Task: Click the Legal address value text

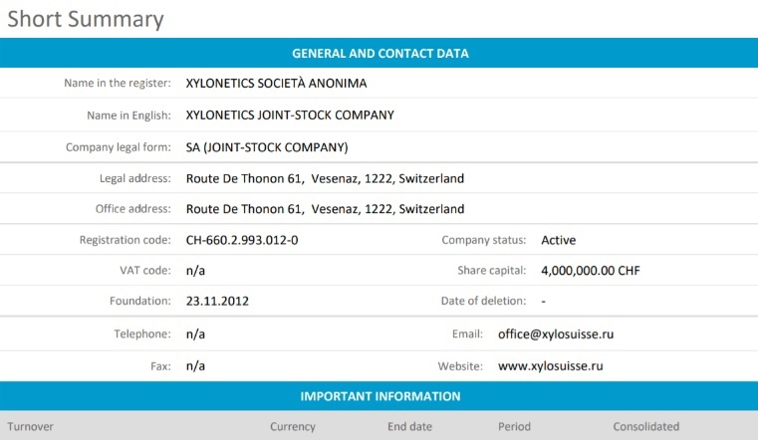Action: click(325, 179)
